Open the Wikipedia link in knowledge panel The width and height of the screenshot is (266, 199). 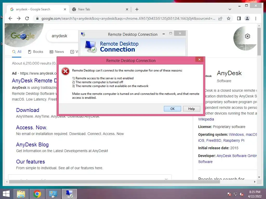coord(206,119)
